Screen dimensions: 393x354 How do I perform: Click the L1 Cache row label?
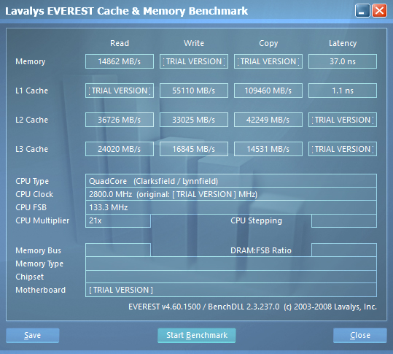coord(31,91)
